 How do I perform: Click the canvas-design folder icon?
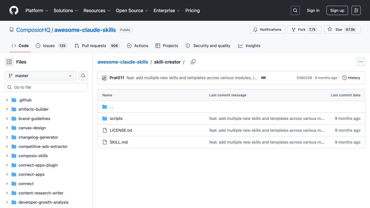pyautogui.click(x=14, y=128)
